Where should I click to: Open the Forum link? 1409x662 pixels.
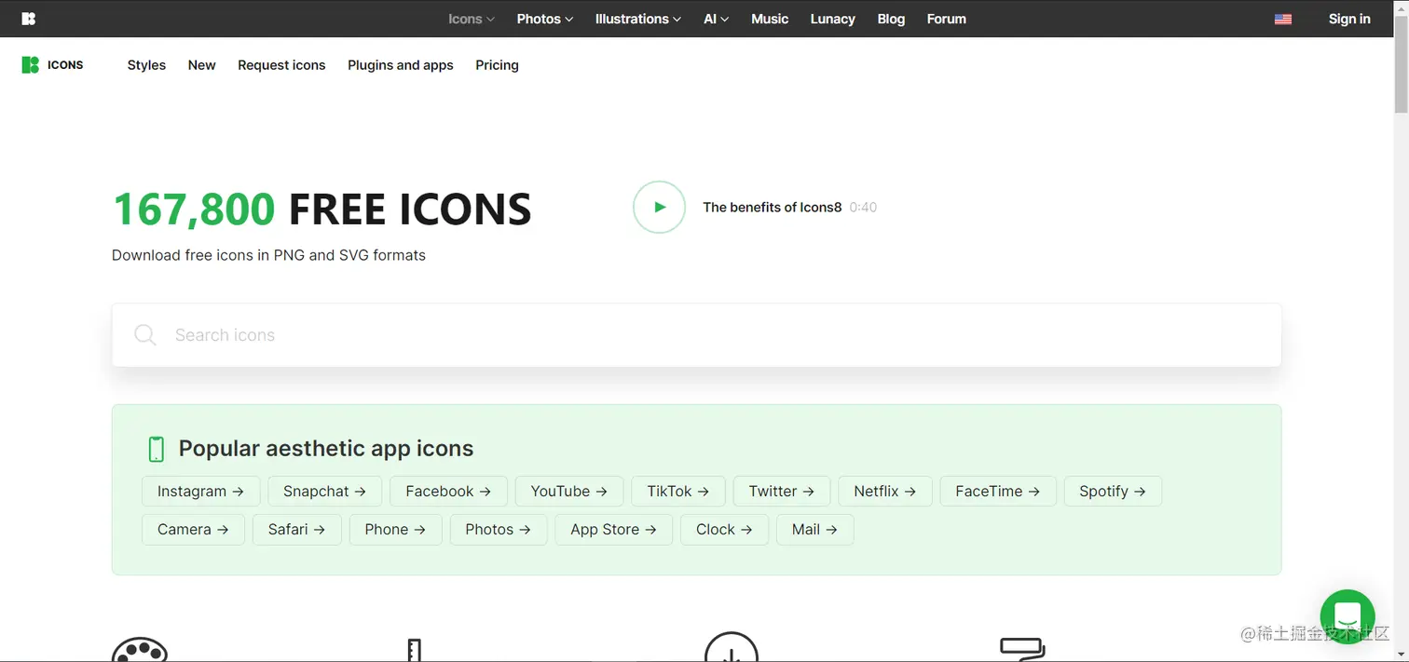pos(947,19)
